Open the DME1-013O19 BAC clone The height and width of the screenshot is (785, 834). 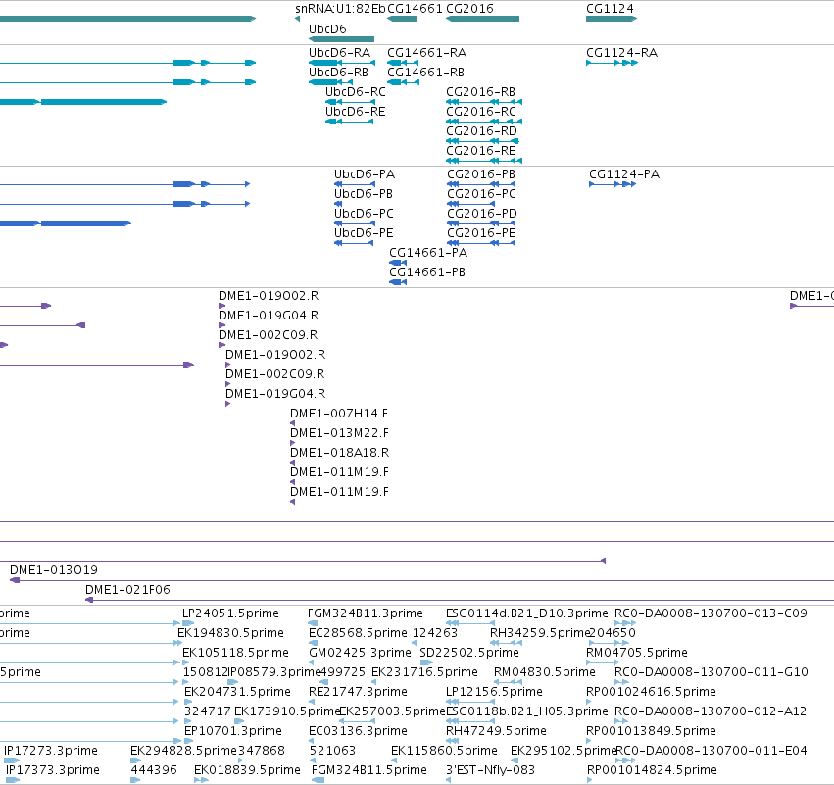(421, 581)
